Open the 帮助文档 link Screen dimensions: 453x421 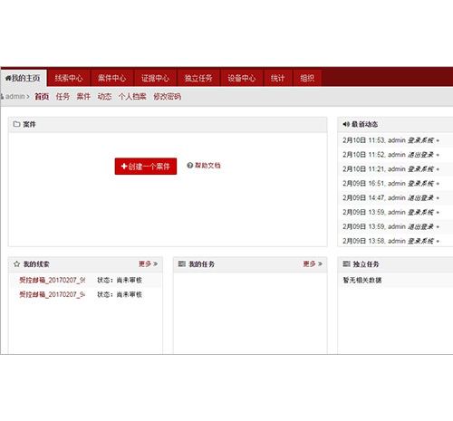[x=207, y=166]
